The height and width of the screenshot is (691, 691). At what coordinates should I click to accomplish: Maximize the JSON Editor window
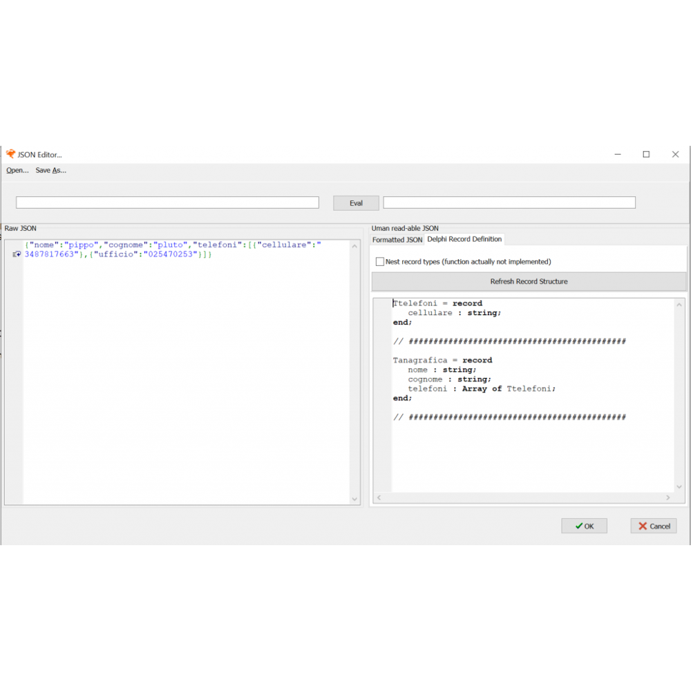coord(646,154)
